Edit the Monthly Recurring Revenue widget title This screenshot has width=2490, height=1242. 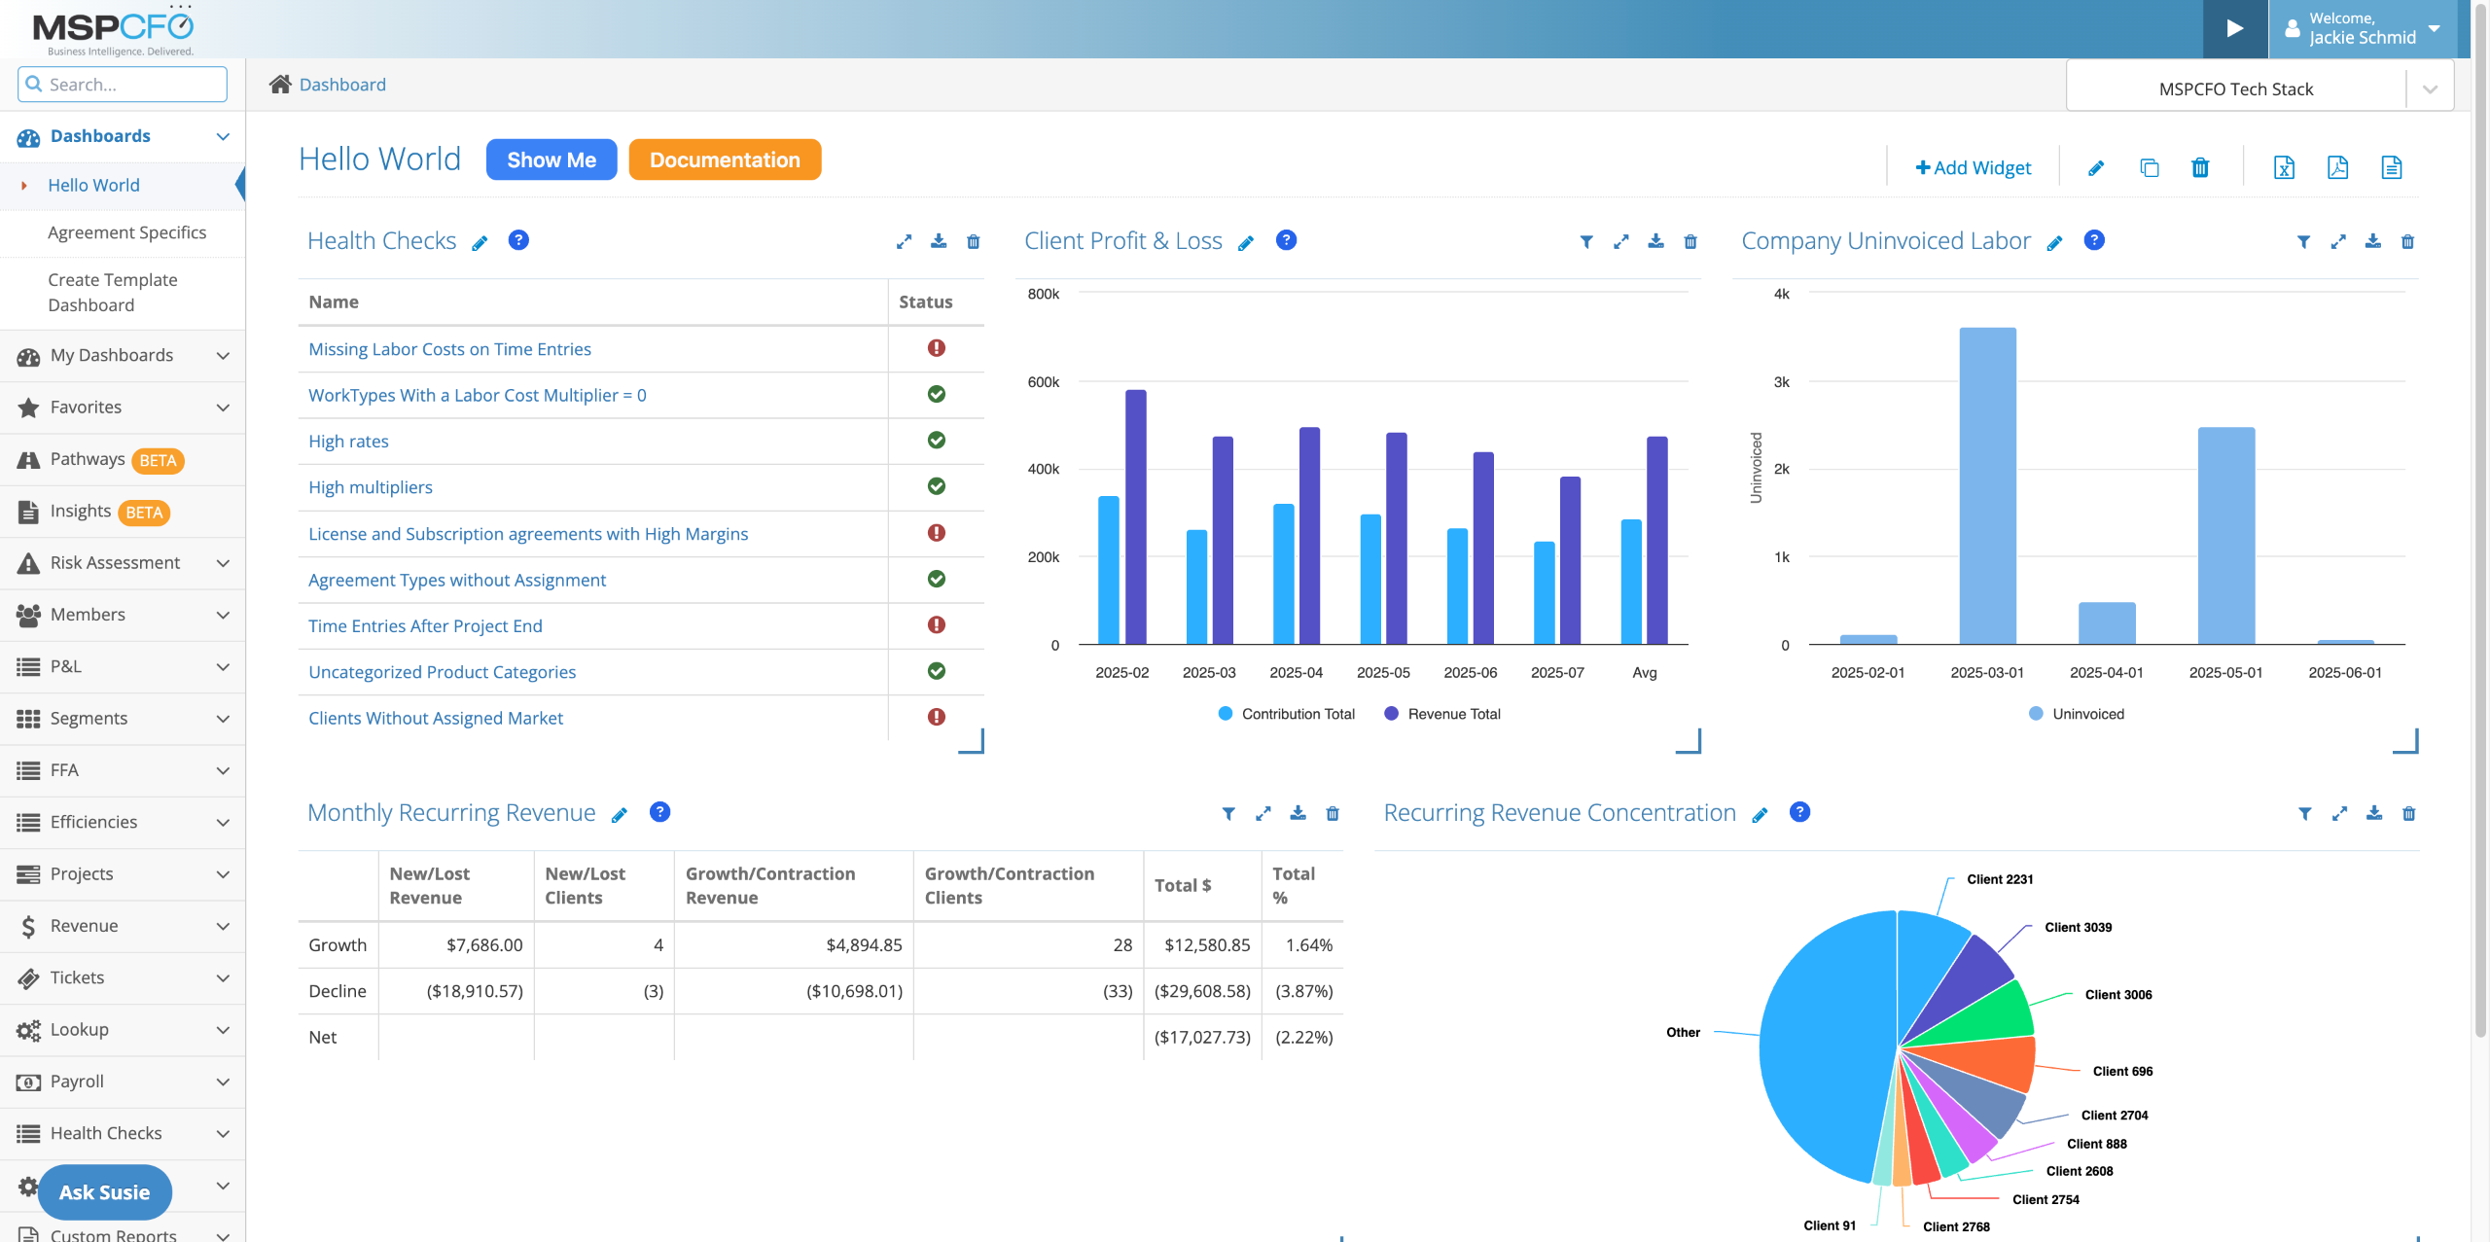[620, 815]
